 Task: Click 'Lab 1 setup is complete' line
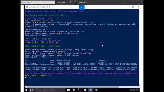coord(38,39)
